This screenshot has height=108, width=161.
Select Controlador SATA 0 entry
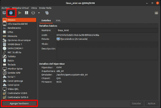tap(19, 97)
